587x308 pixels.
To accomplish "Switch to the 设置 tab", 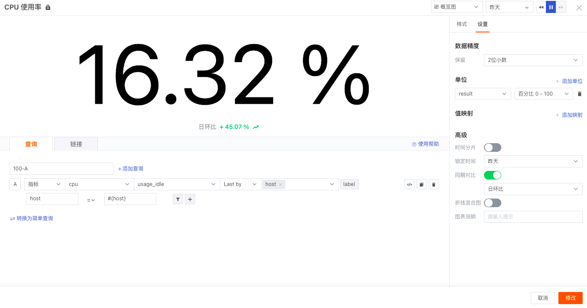I will click(483, 24).
